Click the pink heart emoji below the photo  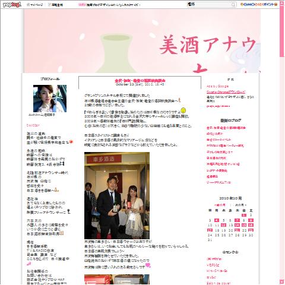point(148,265)
